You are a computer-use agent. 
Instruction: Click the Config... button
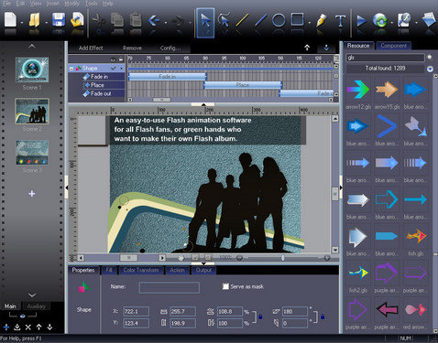(170, 48)
